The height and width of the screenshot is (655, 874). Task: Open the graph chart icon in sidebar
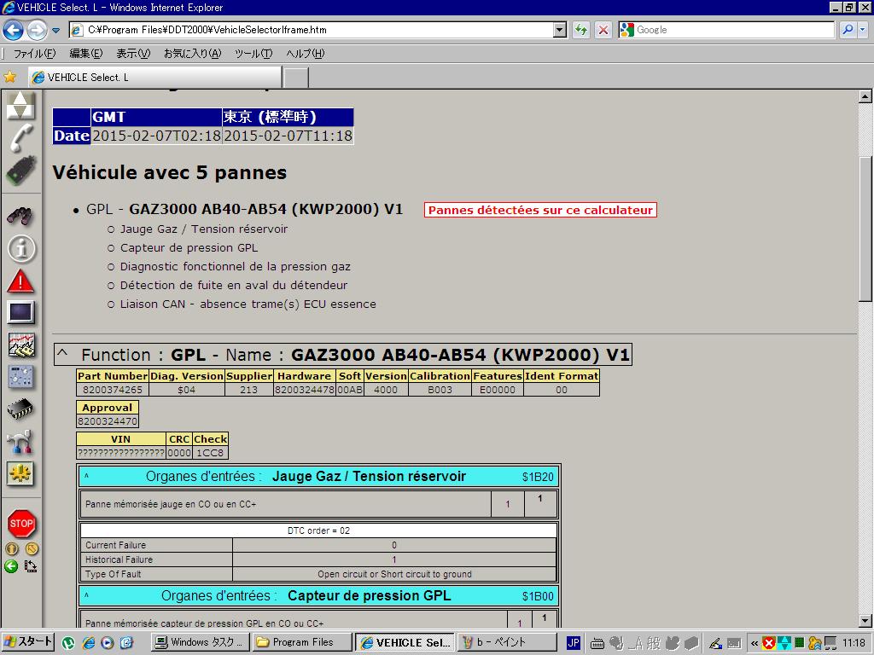[20, 345]
